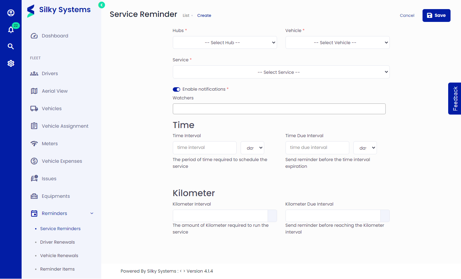461x279 pixels.
Task: Cancel creating the service reminder
Action: pyautogui.click(x=407, y=15)
